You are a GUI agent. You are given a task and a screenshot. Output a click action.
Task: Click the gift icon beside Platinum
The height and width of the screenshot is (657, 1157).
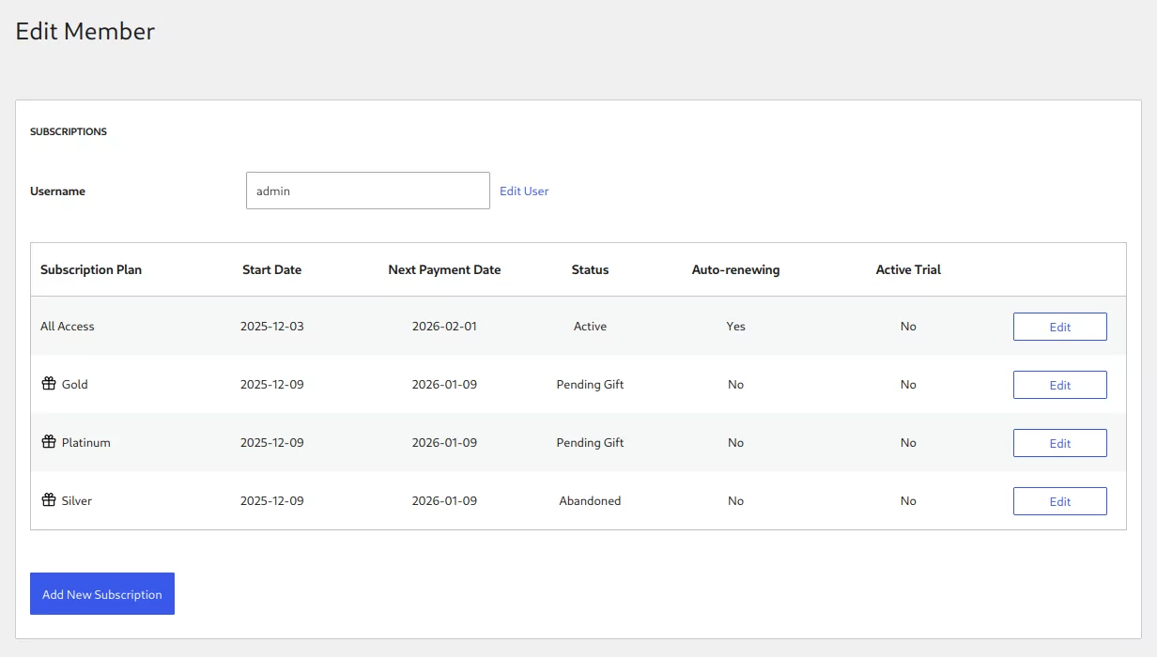[x=49, y=442]
